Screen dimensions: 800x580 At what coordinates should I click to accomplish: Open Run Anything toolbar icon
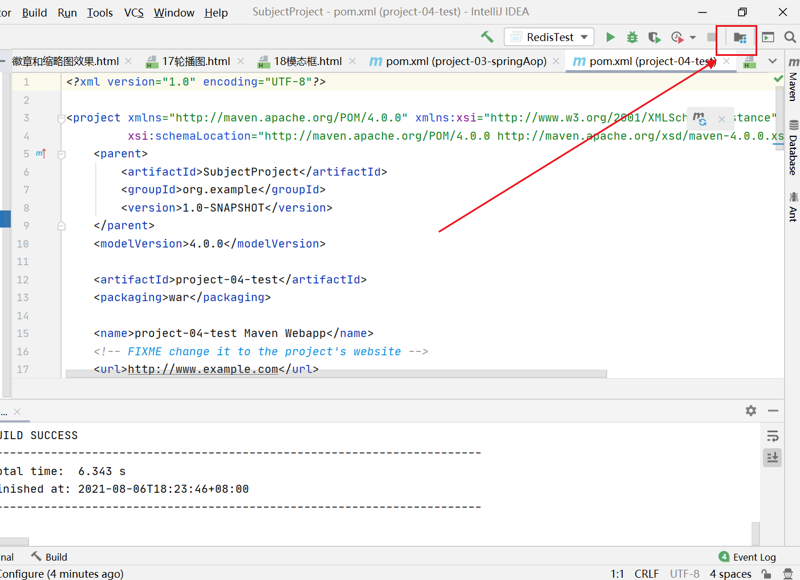coord(768,37)
